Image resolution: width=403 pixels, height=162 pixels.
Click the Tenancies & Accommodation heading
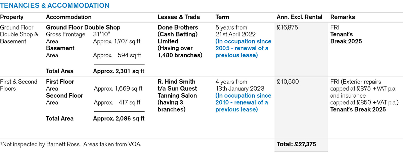(x=55, y=5)
